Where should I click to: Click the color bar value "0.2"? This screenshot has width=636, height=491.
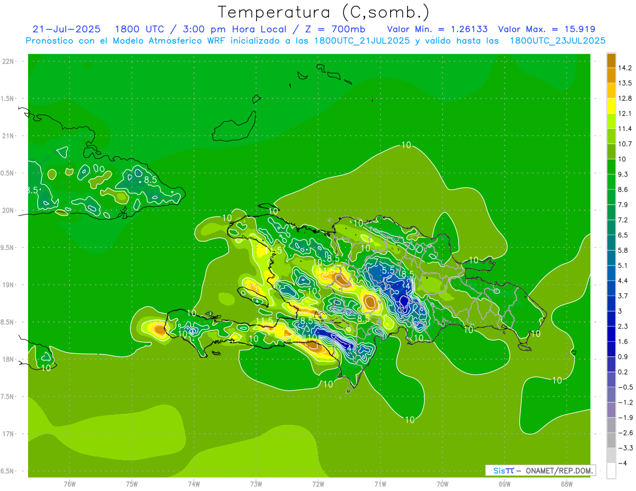click(622, 372)
